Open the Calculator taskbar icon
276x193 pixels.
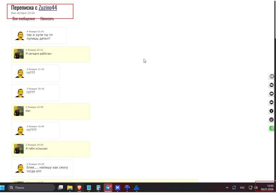(x=99, y=187)
